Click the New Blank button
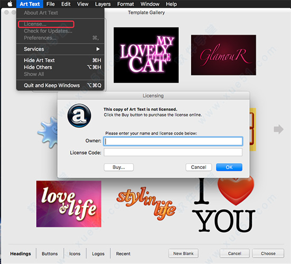291x264 pixels. (183, 253)
